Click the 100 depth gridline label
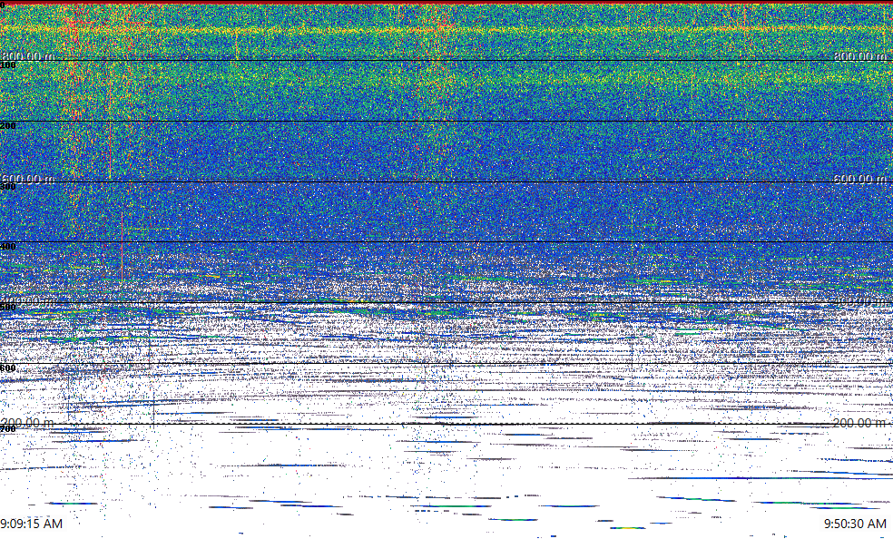The width and height of the screenshot is (893, 539). pyautogui.click(x=8, y=65)
